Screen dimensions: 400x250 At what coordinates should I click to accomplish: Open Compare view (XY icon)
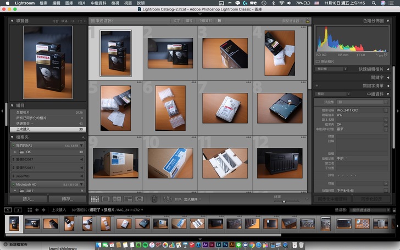(118, 199)
